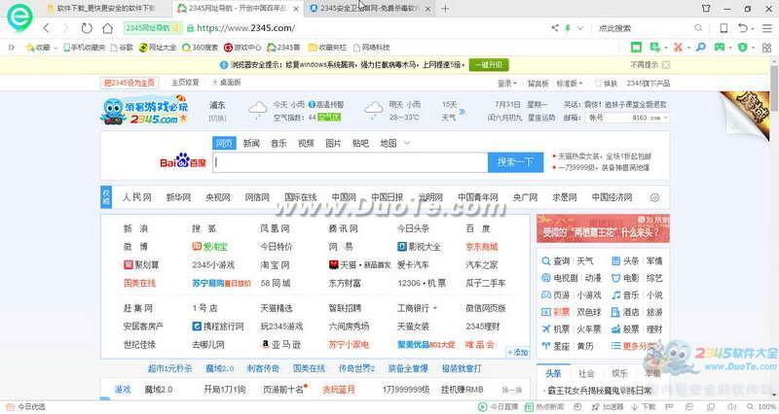The height and width of the screenshot is (414, 779).
Task: Click the page vertical scrollbar thumb
Action: point(774,87)
